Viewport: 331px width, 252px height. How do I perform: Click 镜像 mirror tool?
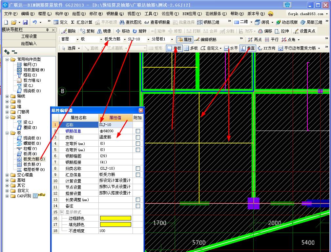click(x=104, y=31)
